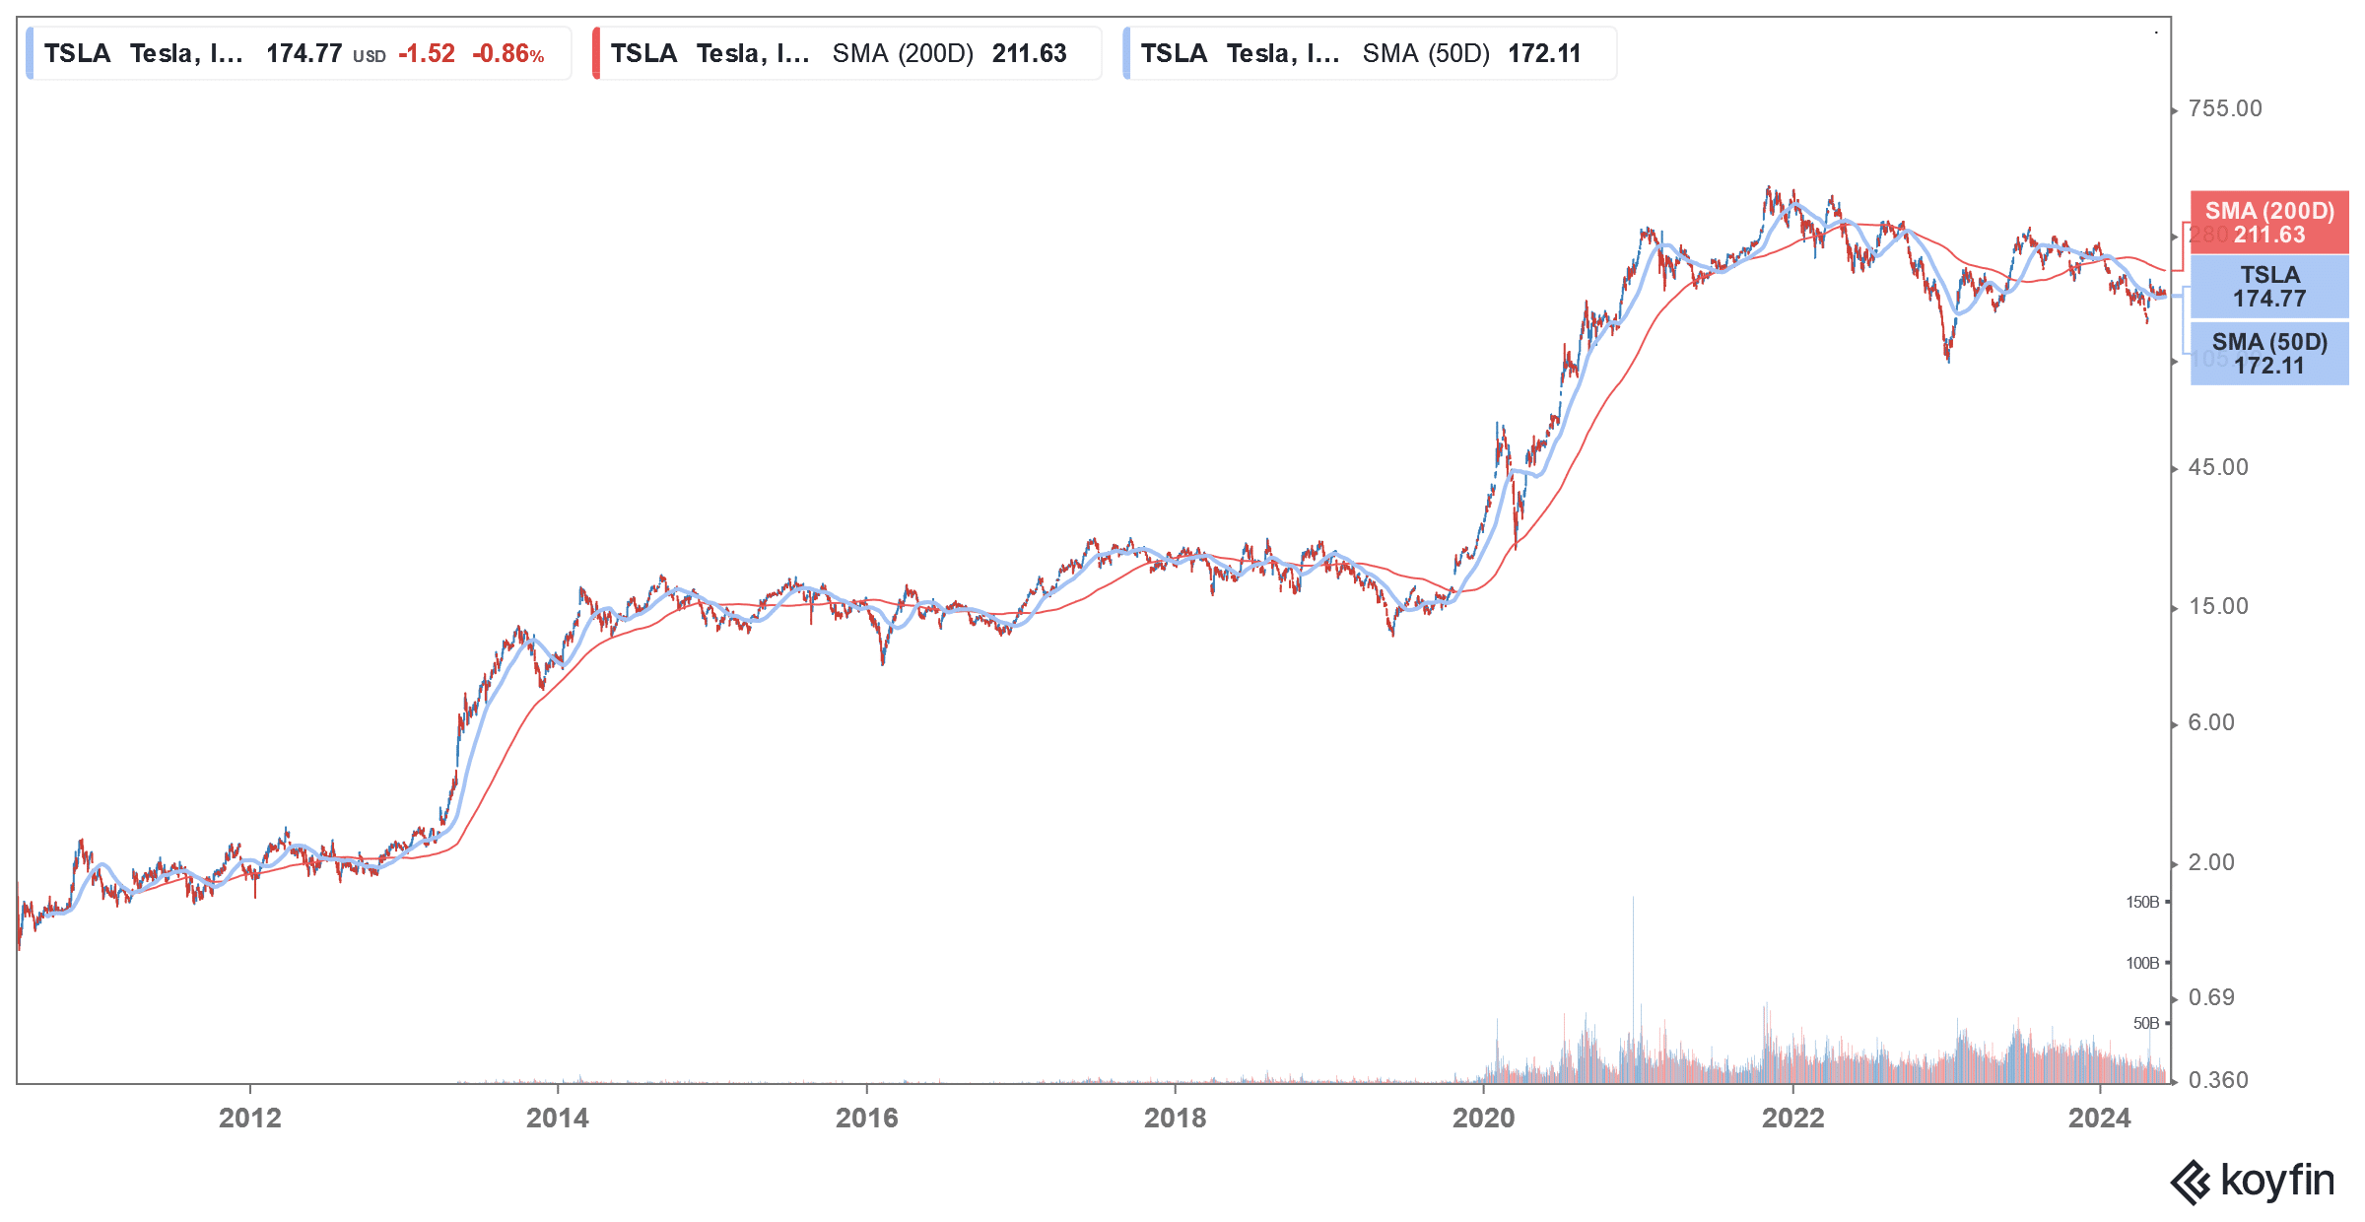Click the -0.86% change value
Image resolution: width=2365 pixels, height=1222 pixels.
click(x=508, y=53)
